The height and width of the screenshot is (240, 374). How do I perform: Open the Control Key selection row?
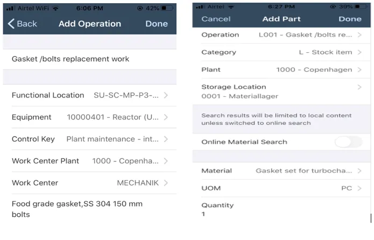tap(90, 139)
